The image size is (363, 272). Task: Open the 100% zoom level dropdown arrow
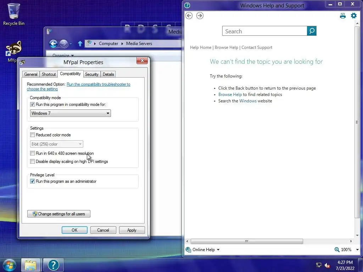[357, 250]
